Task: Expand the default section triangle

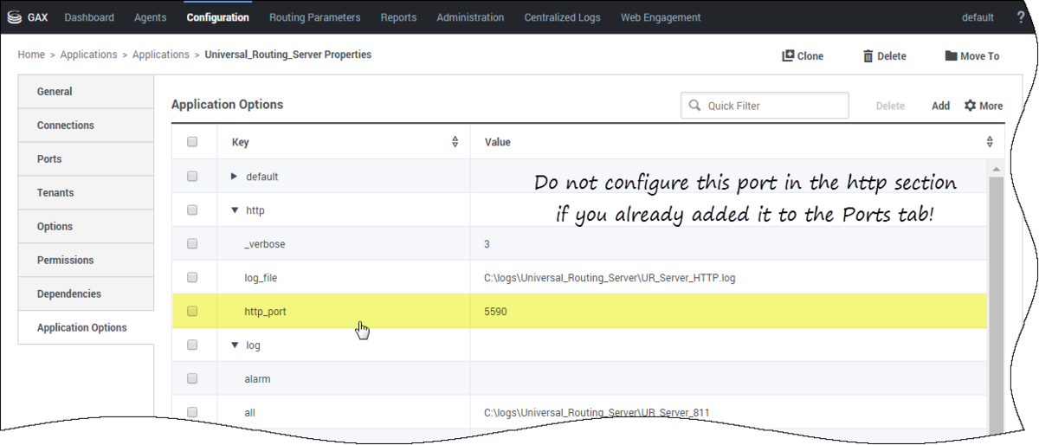Action: 234,176
